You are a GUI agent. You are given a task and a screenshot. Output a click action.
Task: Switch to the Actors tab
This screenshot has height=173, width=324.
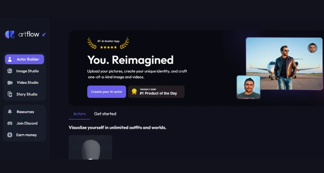[x=79, y=114]
